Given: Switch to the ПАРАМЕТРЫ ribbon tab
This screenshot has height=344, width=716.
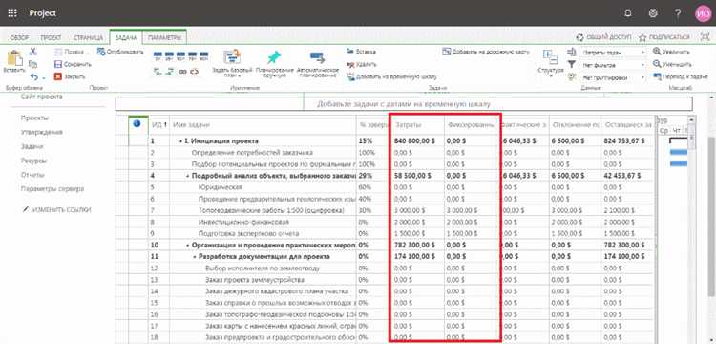Looking at the screenshot, I should click(x=165, y=38).
